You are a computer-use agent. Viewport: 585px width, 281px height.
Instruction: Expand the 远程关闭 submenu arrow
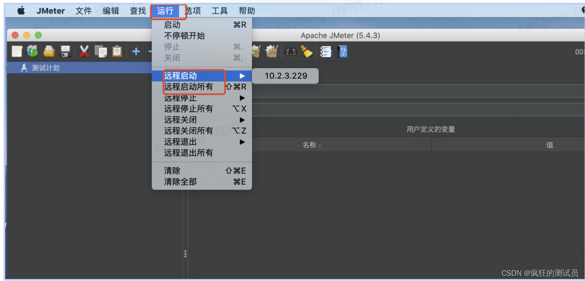(242, 120)
